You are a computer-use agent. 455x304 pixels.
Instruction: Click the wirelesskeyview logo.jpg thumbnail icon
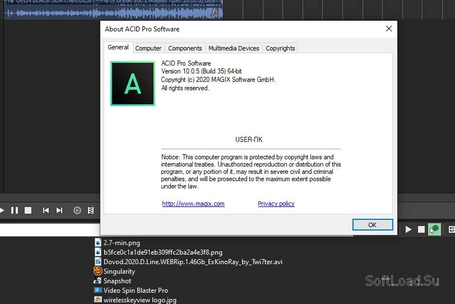[x=98, y=300]
